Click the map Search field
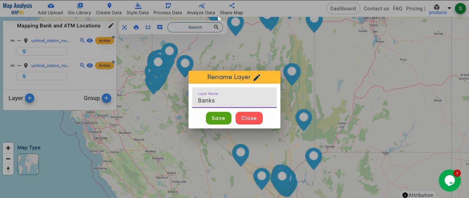 coord(195,27)
